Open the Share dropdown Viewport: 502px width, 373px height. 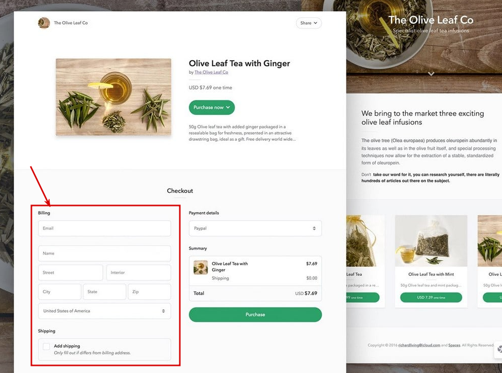308,23
